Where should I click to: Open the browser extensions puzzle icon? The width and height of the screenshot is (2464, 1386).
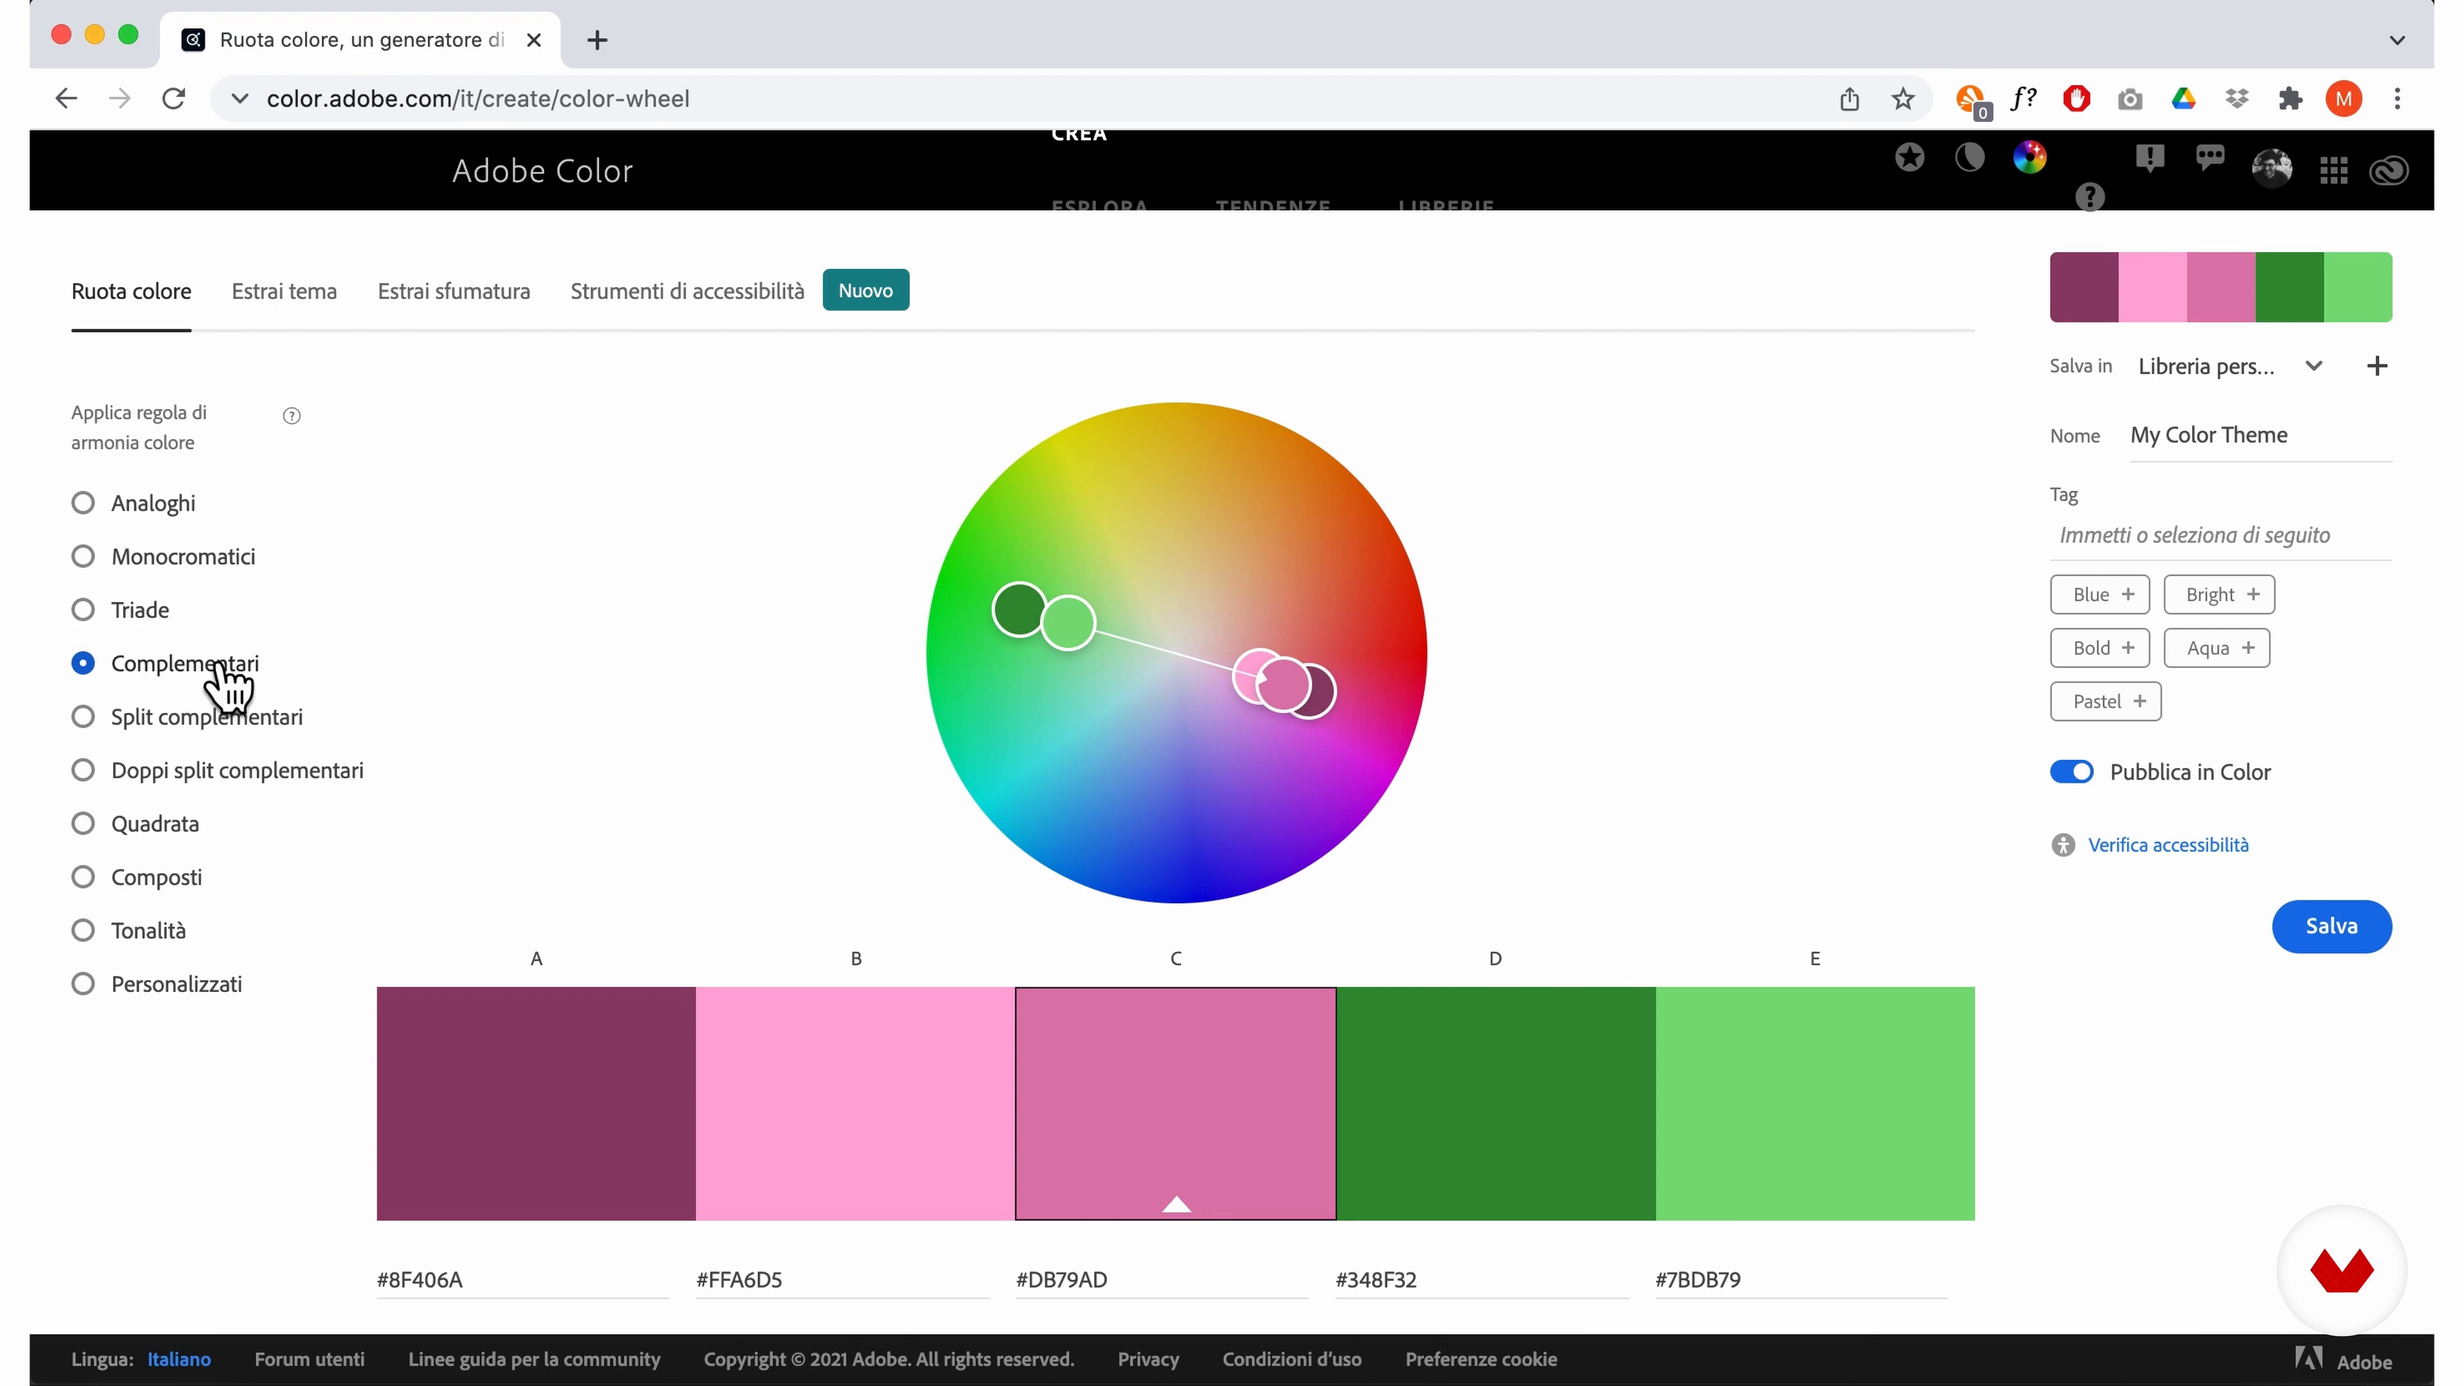click(2291, 99)
